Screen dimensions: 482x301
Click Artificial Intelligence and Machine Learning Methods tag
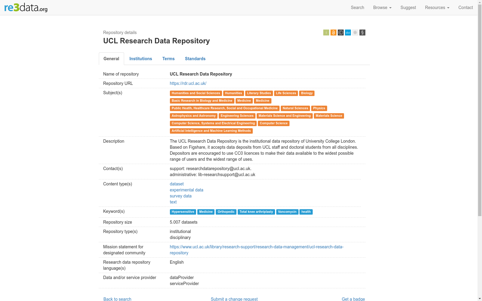click(x=211, y=131)
